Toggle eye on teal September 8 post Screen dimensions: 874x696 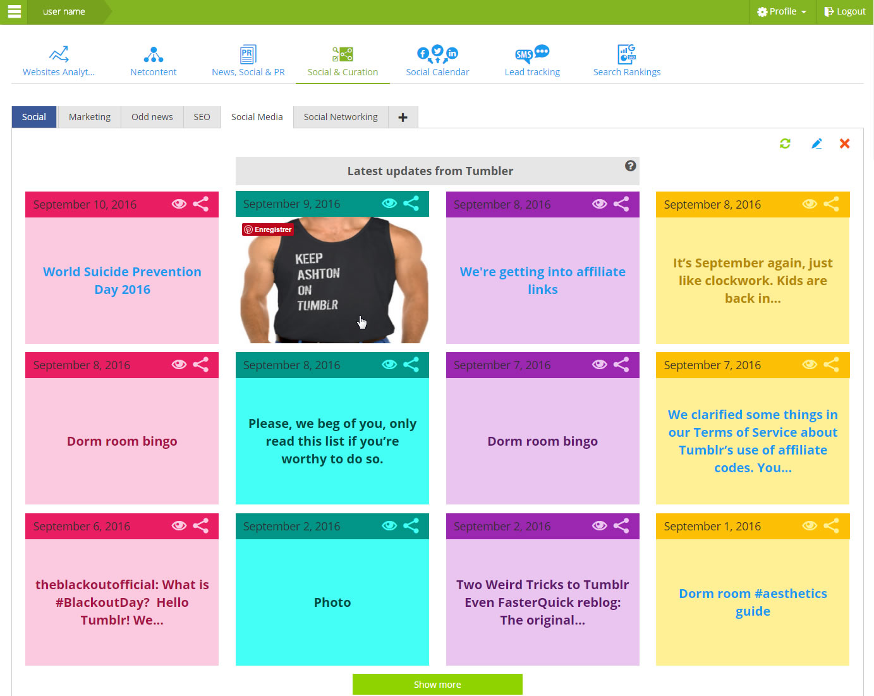[390, 365]
